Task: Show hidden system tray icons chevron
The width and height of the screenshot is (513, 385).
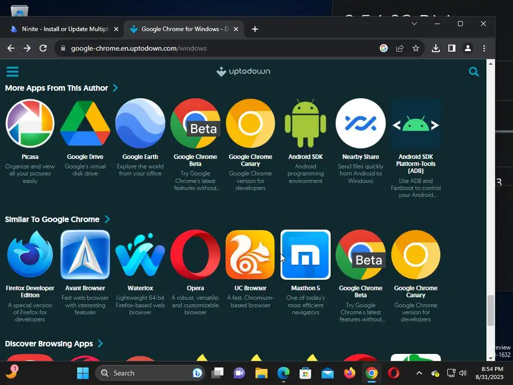Action: [419, 373]
